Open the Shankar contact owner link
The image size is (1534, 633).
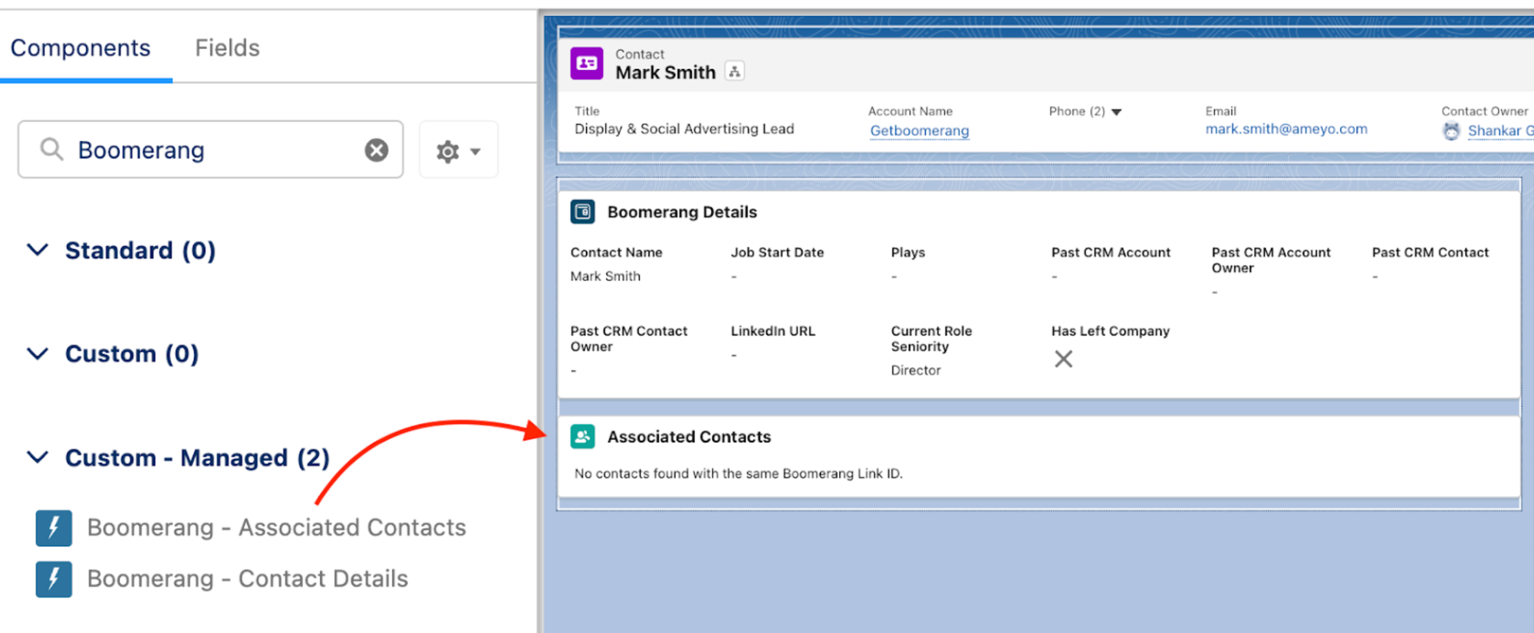(x=1500, y=131)
